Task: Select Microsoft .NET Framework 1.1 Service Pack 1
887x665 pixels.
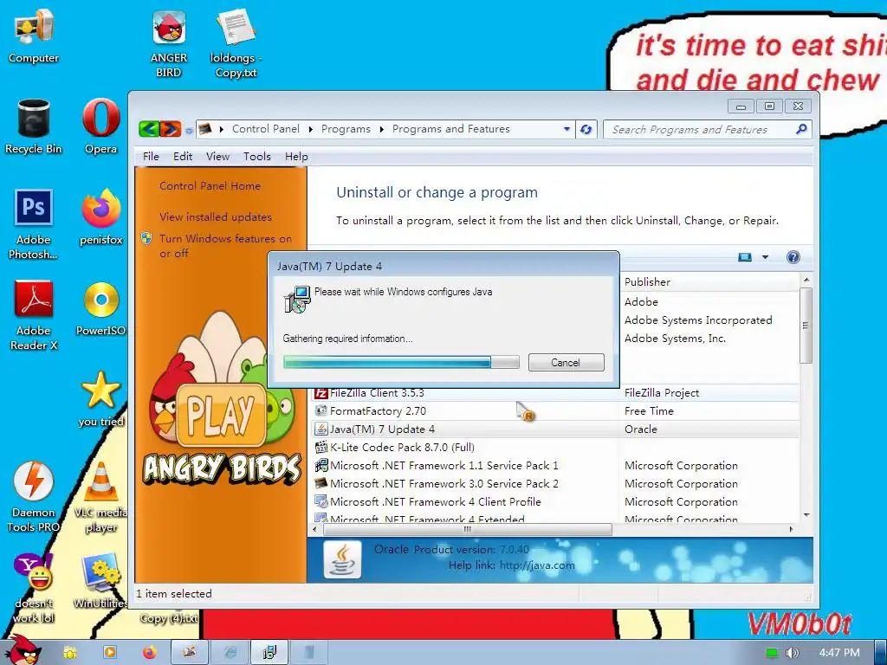Action: [x=554, y=465]
